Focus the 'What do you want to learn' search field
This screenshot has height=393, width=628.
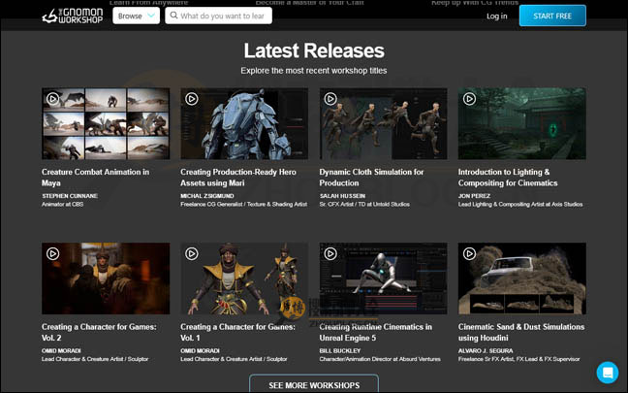coord(219,16)
